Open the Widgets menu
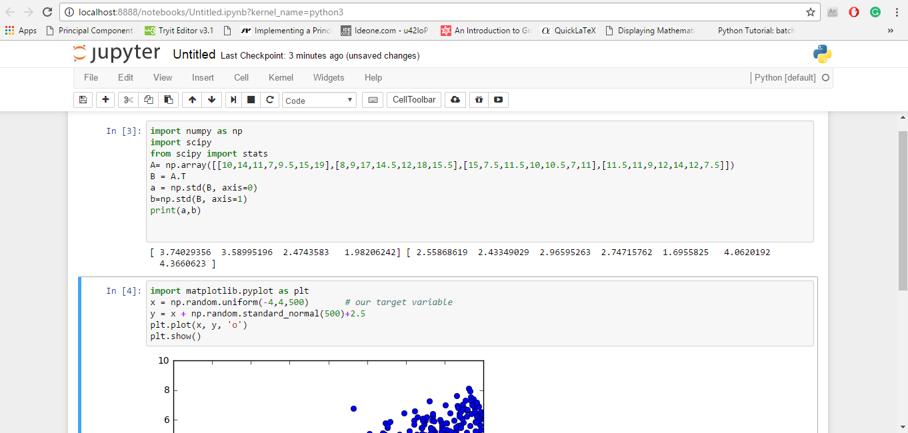 [x=329, y=78]
